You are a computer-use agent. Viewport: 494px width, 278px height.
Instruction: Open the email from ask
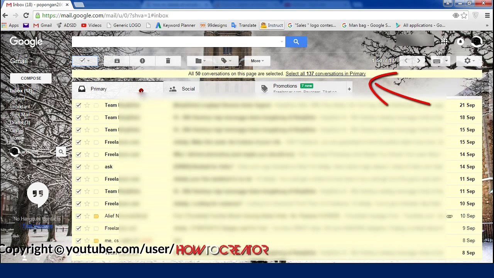pos(277,167)
